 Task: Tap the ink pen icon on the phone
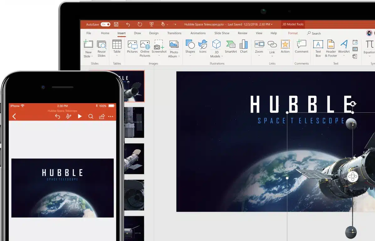(69, 116)
